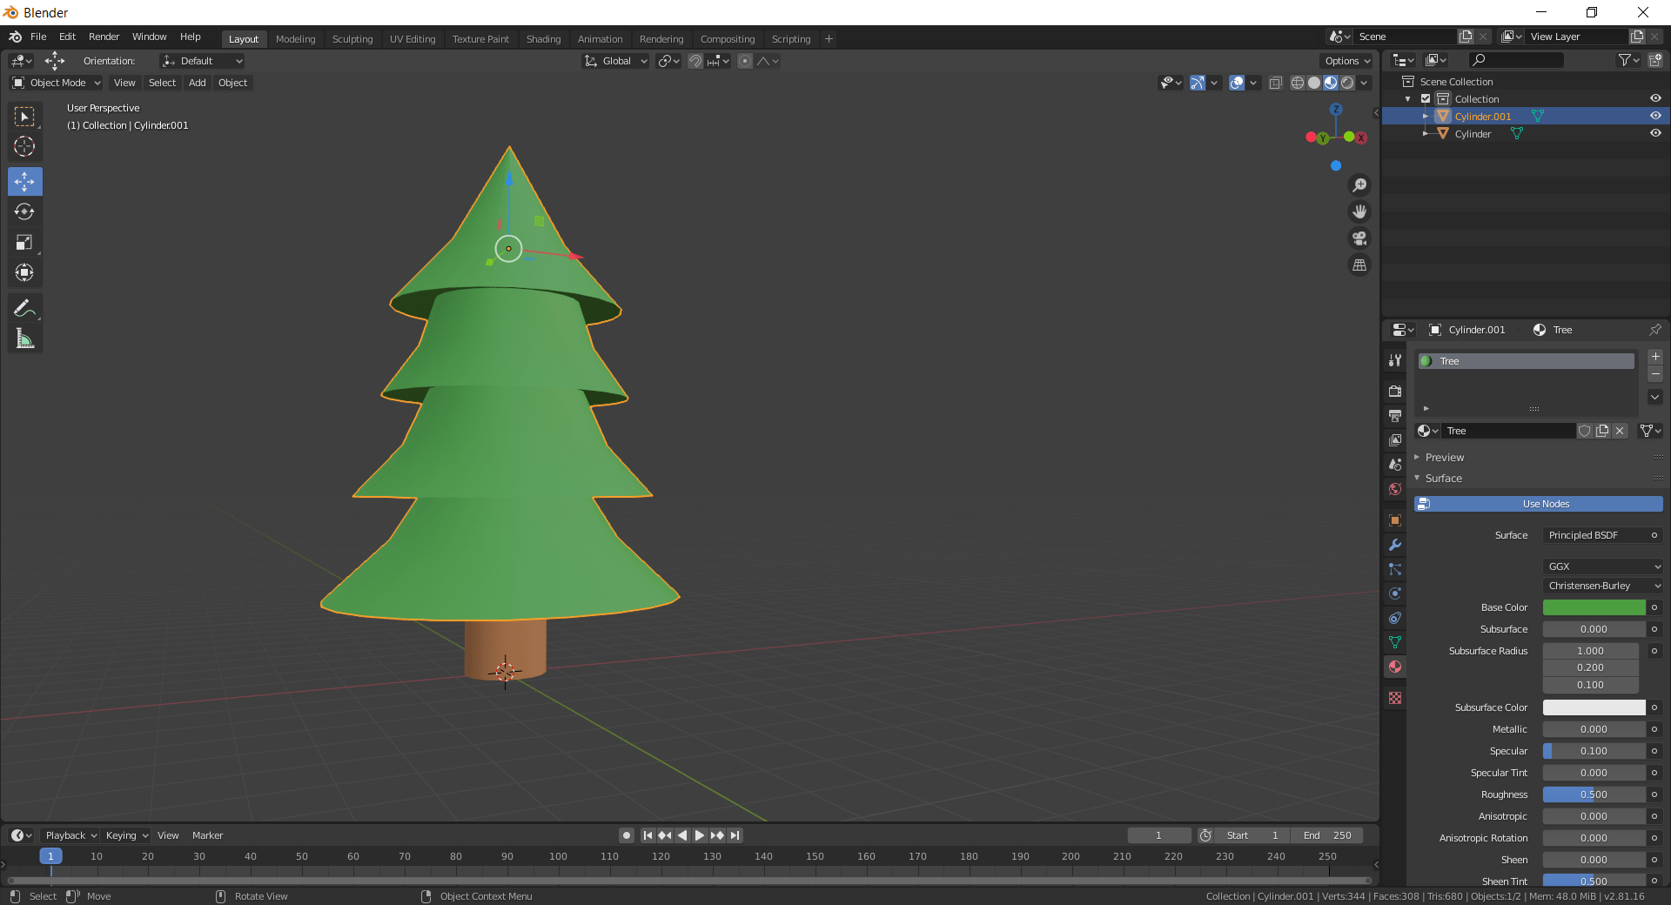Open the GGX distribution dropdown
This screenshot has width=1671, height=905.
coord(1602,566)
